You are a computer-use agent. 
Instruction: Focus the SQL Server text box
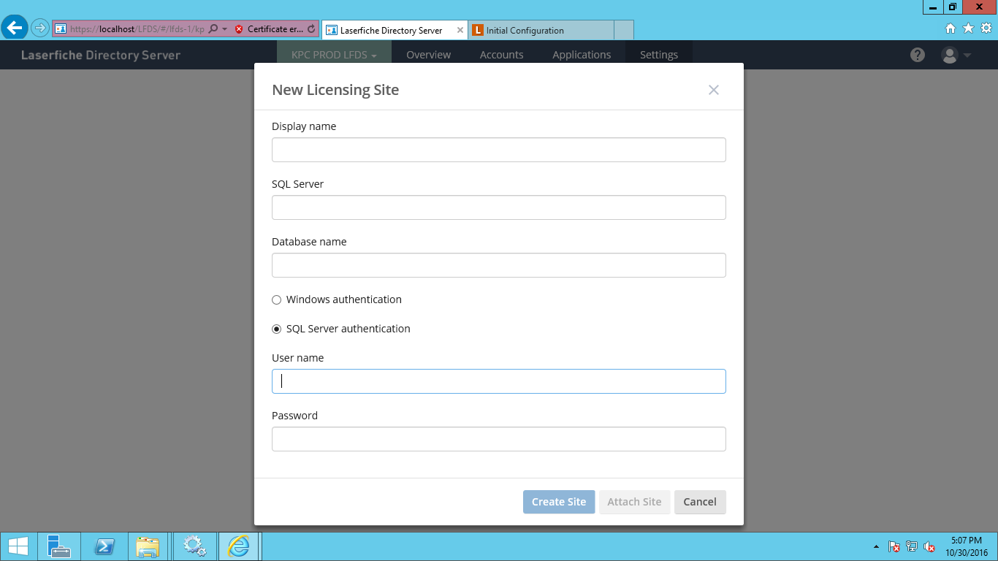pyautogui.click(x=499, y=207)
